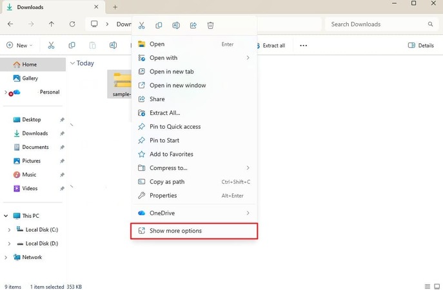Viewport: 443px width, 290px height.
Task: Unpin Music using its pin icon
Action: 62,175
